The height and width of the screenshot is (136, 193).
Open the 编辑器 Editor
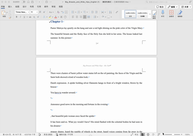click(180, 14)
